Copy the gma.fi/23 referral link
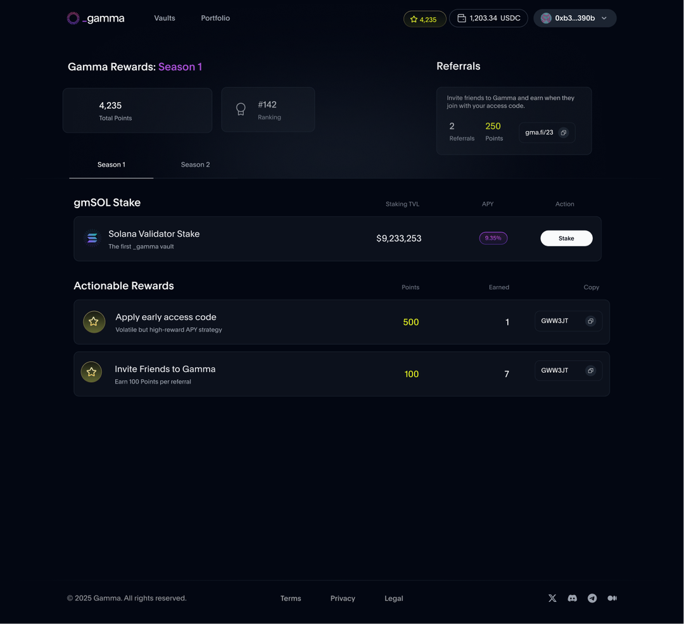684x624 pixels. 564,133
